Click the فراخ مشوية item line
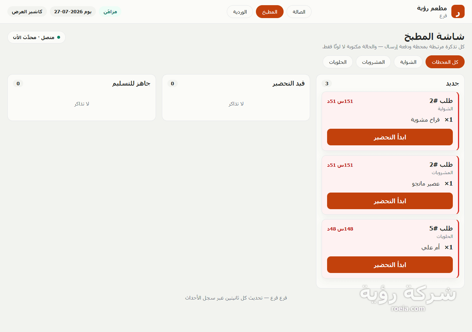The height and width of the screenshot is (332, 472). [432, 120]
